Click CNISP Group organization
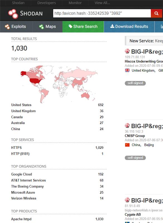The width and height of the screenshot is (163, 223). point(135,136)
